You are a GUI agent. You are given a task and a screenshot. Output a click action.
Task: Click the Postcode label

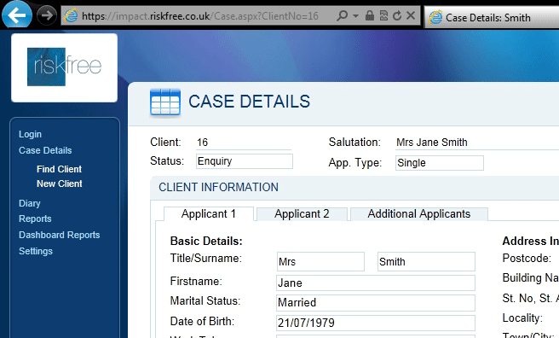(x=527, y=258)
